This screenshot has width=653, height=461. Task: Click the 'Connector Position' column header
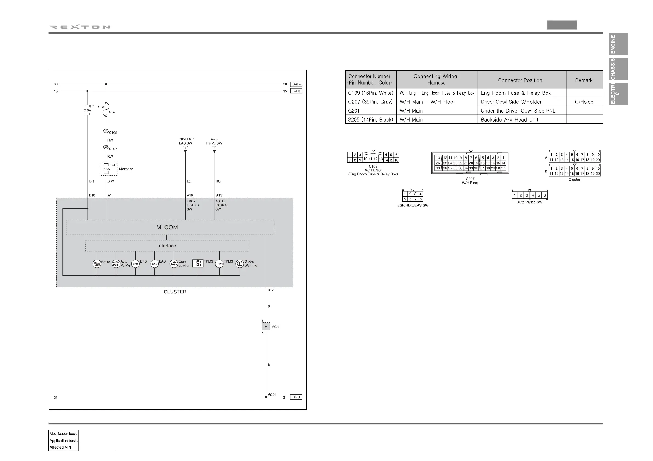coord(522,79)
